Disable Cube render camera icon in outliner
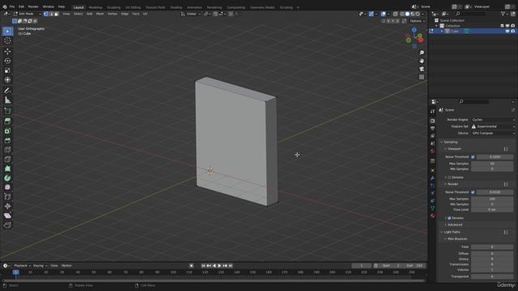 click(512, 31)
